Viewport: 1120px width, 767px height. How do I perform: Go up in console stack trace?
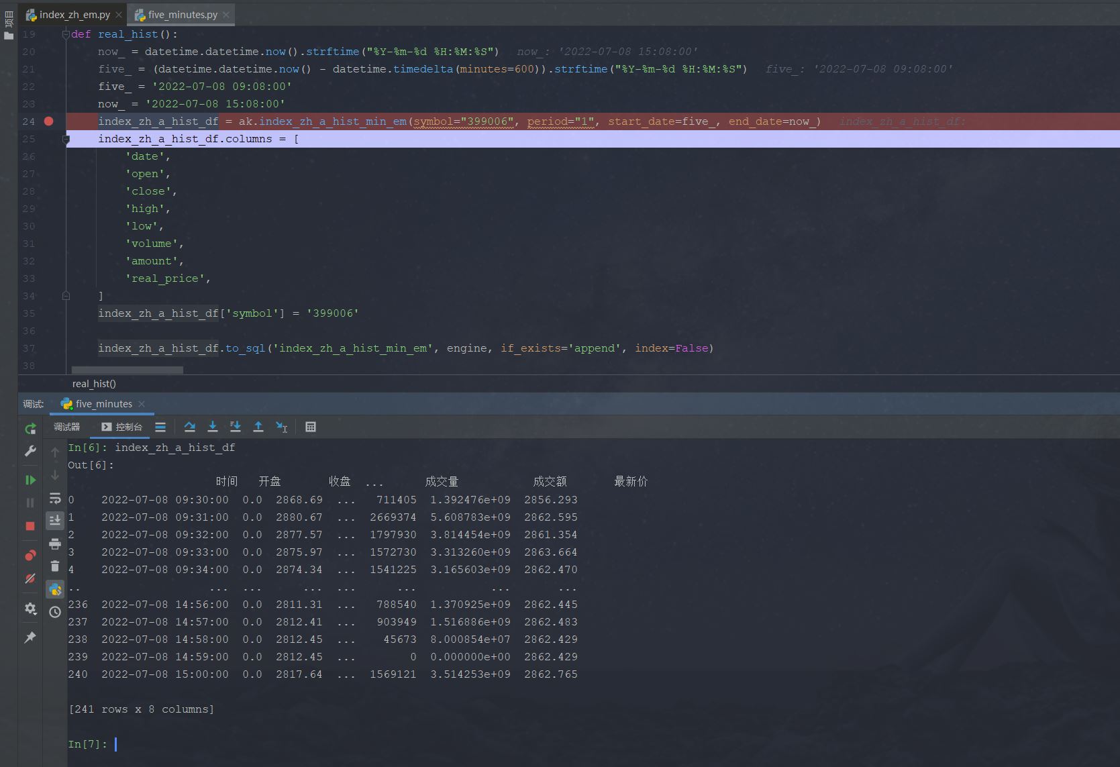55,452
